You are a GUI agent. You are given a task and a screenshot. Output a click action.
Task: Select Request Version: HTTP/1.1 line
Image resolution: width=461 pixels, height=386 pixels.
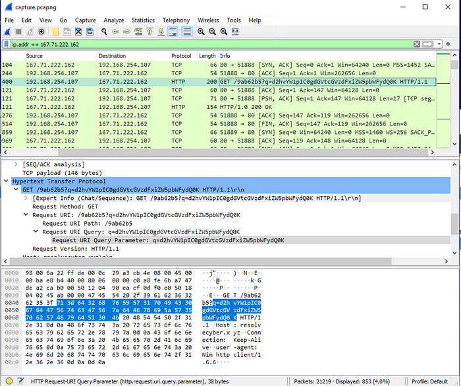point(76,249)
